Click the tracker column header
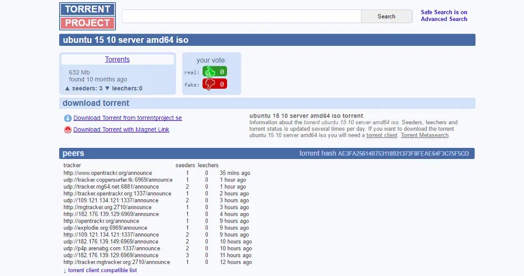Image resolution: width=524 pixels, height=276 pixels. click(72, 165)
